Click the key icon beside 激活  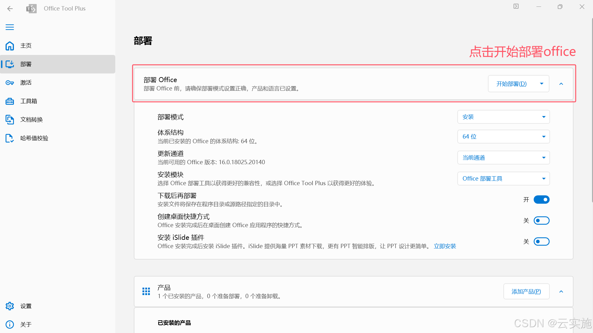tap(10, 83)
